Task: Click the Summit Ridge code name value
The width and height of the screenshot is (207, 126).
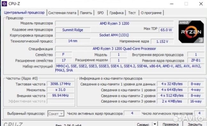Action: [73, 30]
